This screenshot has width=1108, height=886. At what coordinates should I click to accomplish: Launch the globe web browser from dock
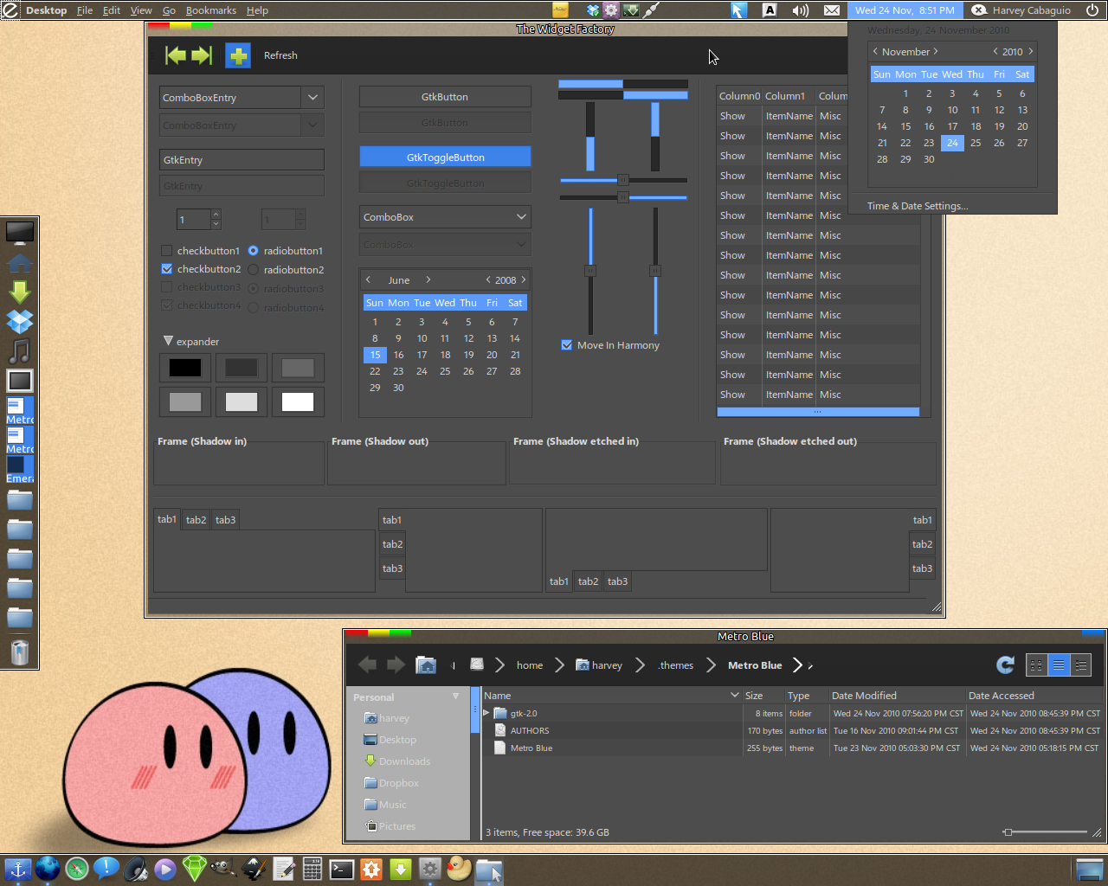point(48,869)
